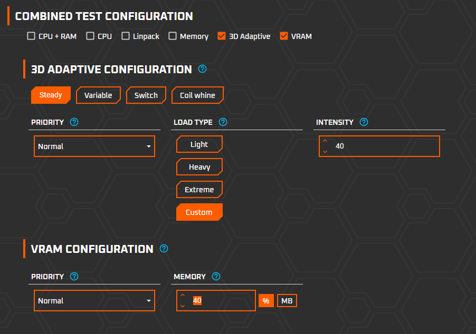Switch to Variable mode
Viewport: 476px width, 334px height.
98,95
